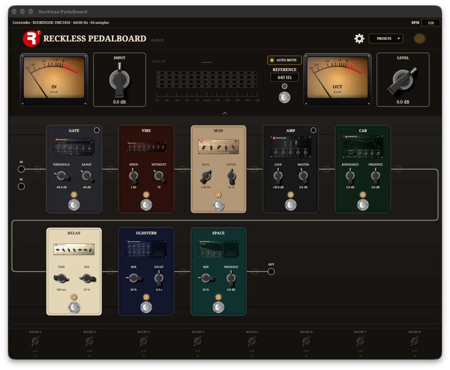Image resolution: width=450 pixels, height=370 pixels.
Task: Click the GATE THRESHOLD knob
Action: (x=62, y=176)
